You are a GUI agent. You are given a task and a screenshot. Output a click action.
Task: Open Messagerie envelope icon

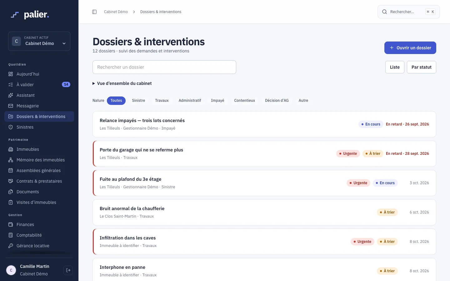11,106
